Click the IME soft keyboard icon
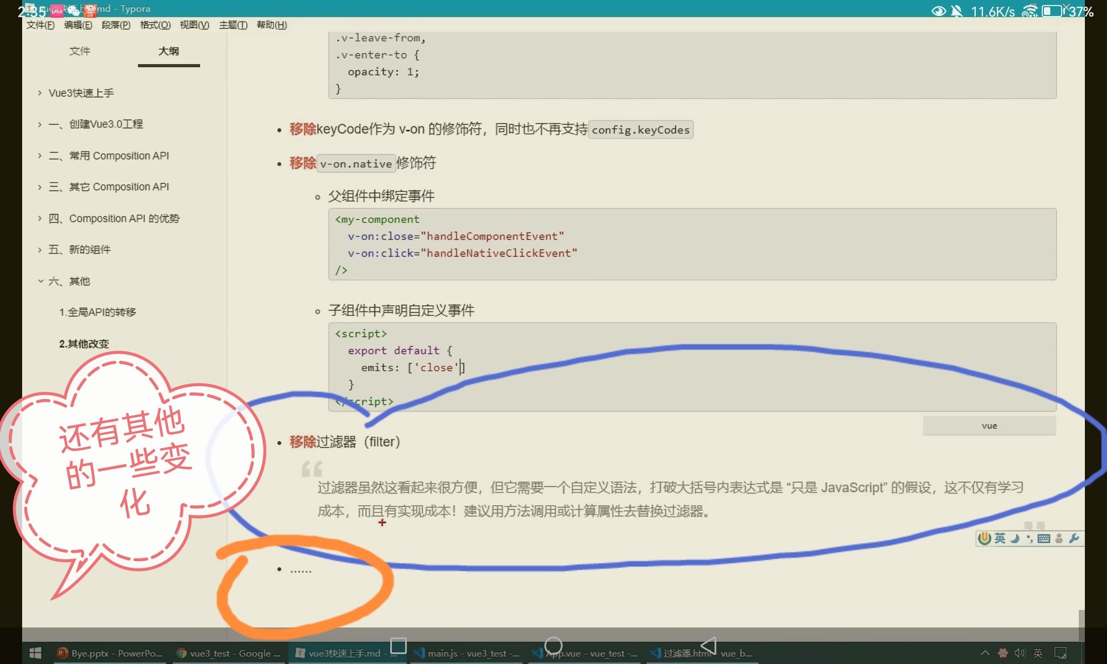This screenshot has width=1107, height=664. [1043, 538]
